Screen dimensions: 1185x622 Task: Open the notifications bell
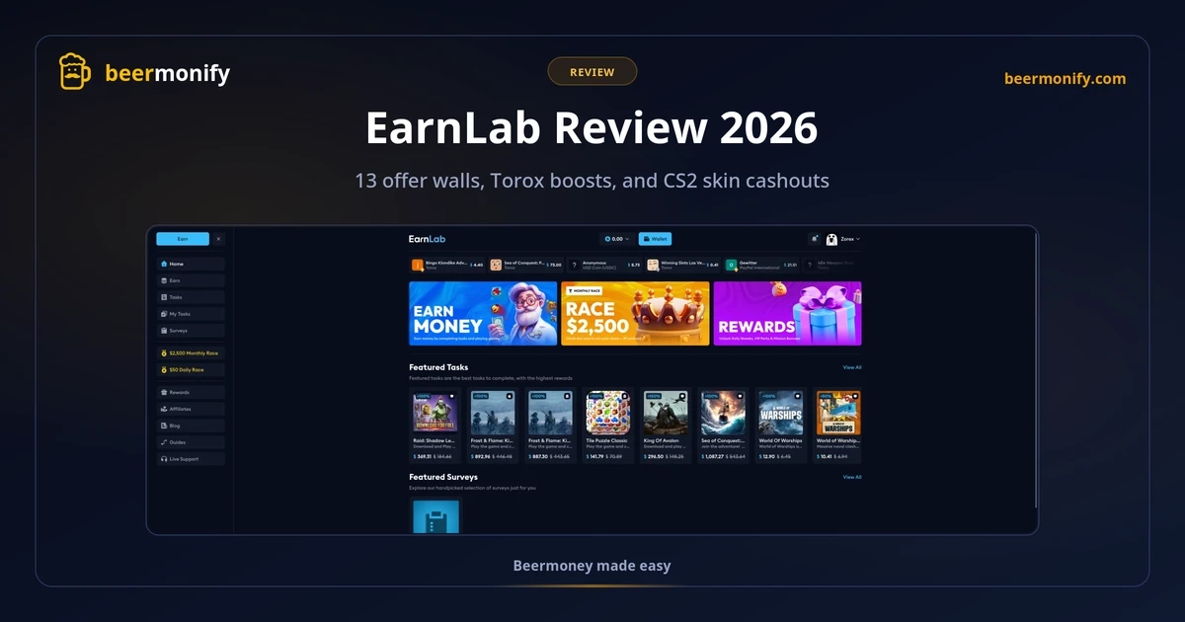814,239
